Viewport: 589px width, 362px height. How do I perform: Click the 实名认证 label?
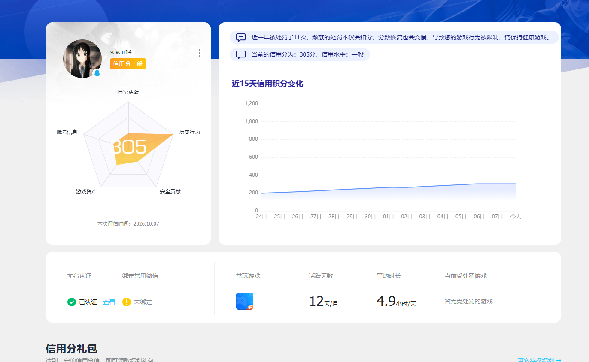(x=79, y=276)
